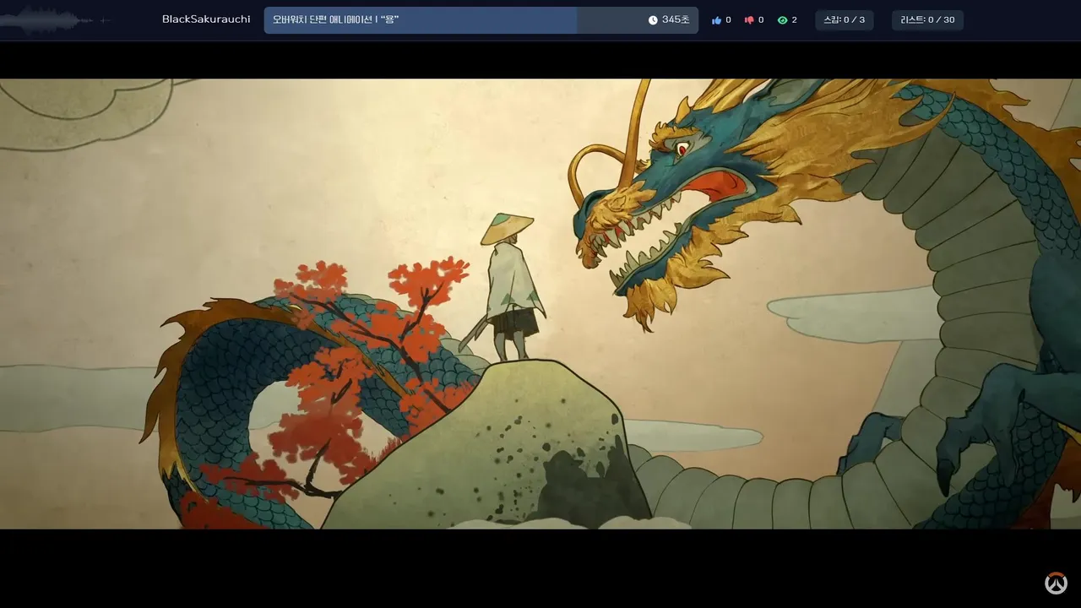Click the BlackSakurauchi username
The image size is (1081, 608).
coord(206,19)
